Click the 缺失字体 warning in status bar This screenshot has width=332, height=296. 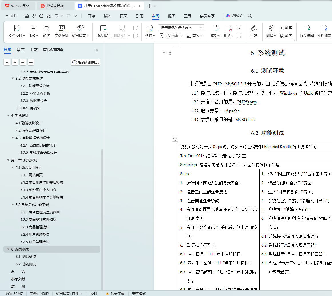pyautogui.click(x=115, y=293)
